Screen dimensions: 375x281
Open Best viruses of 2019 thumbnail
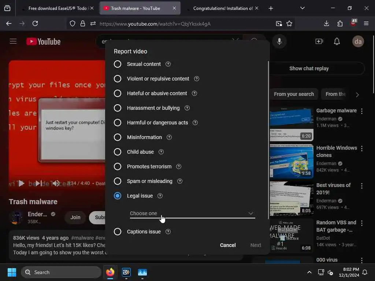(x=292, y=199)
